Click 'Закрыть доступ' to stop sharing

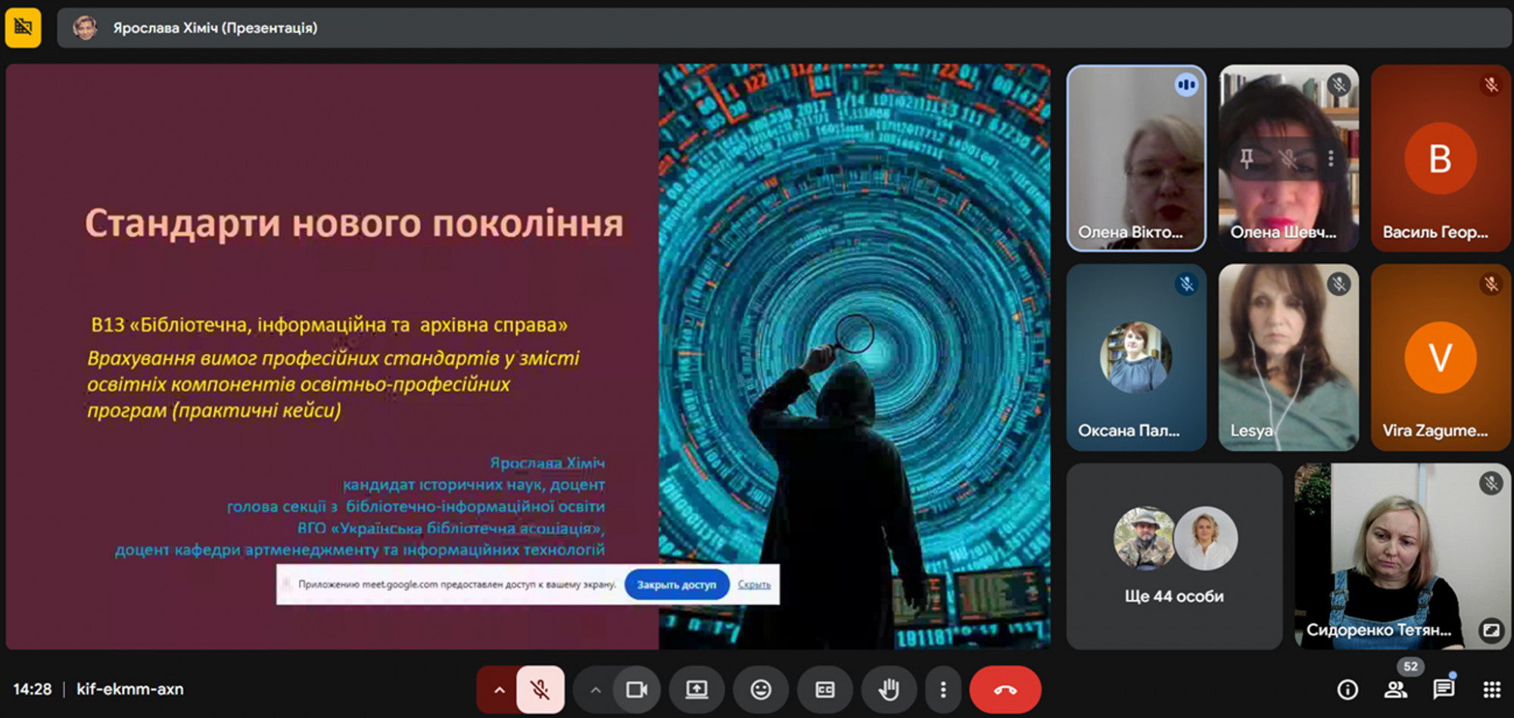(676, 585)
